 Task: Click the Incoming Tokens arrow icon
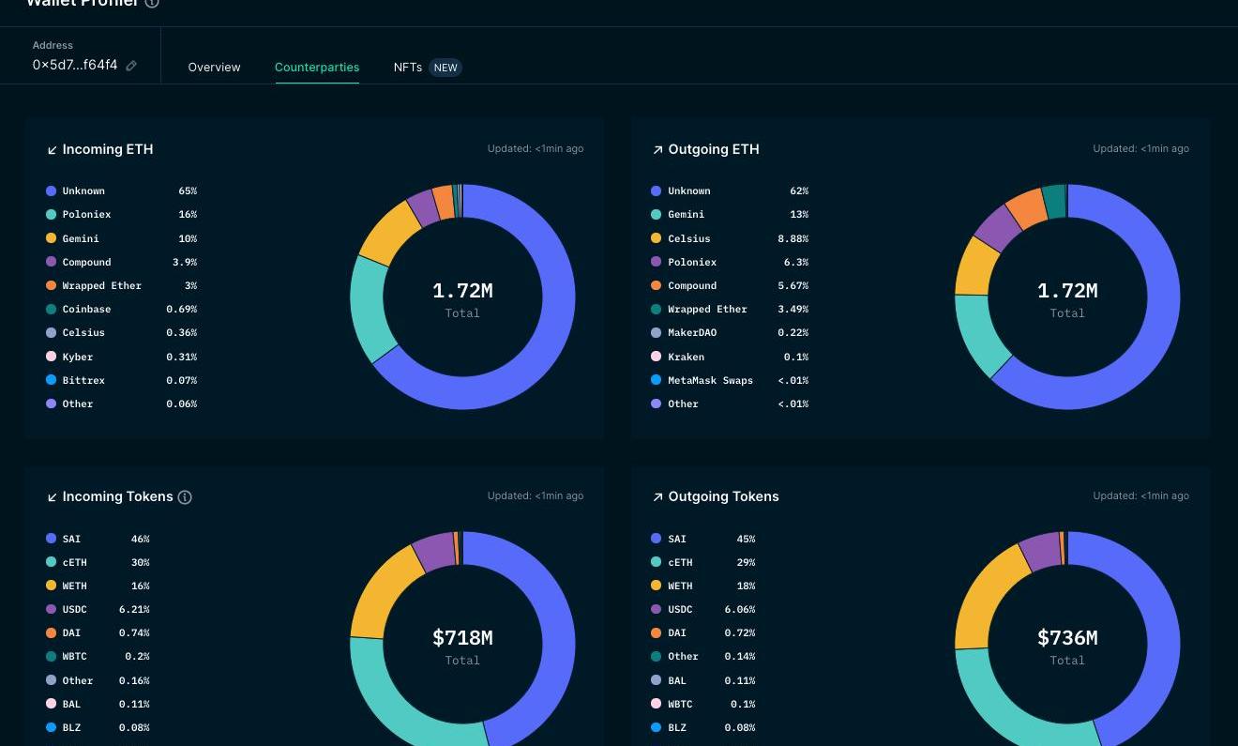tap(52, 497)
